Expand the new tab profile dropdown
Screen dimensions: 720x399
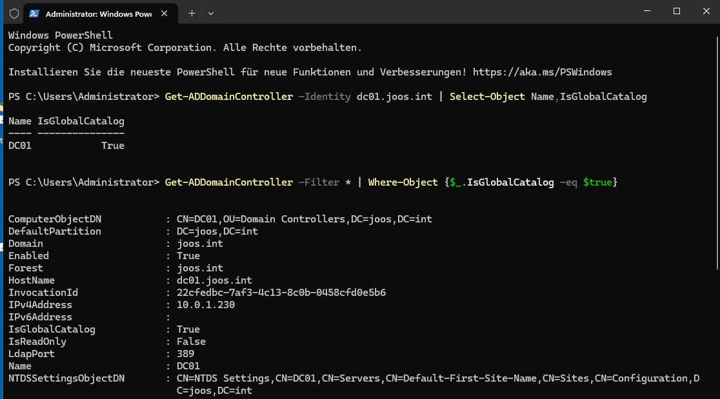pos(211,13)
